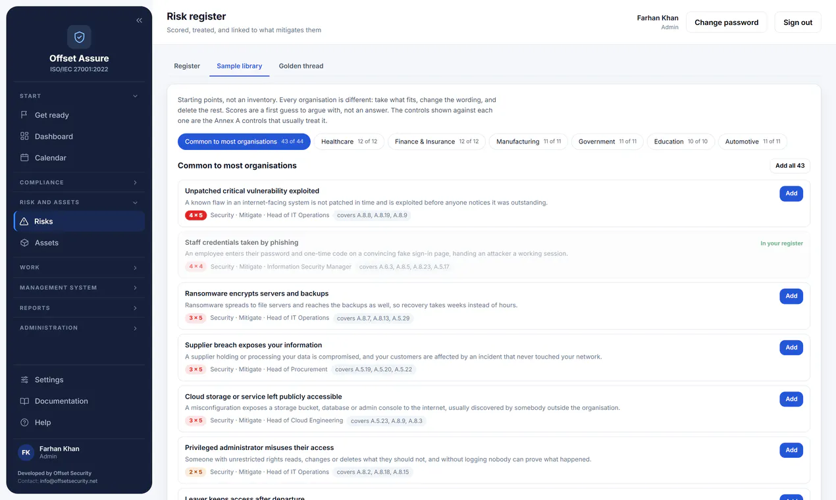
Task: Click Staff credentials taken by phishing title
Action: (242, 242)
